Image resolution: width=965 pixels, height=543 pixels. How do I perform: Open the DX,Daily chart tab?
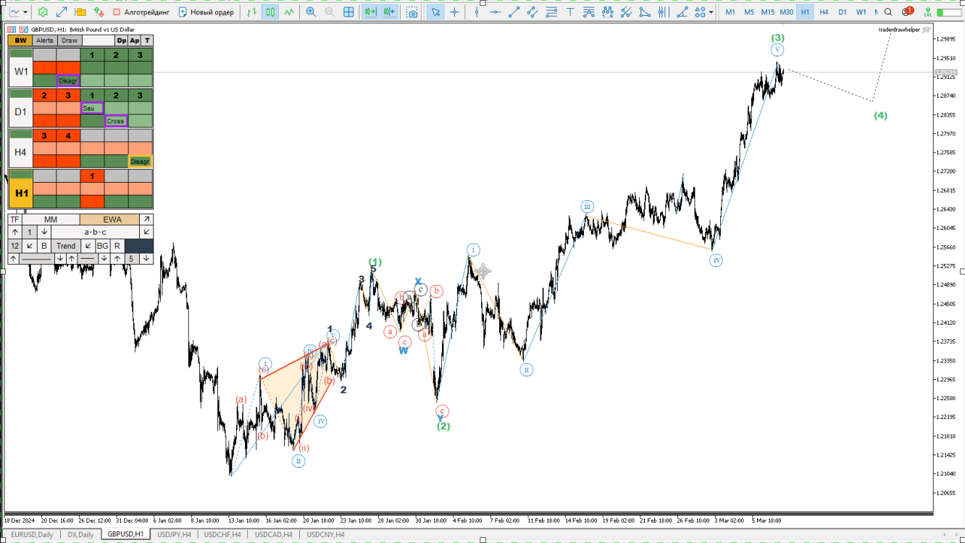[x=80, y=534]
